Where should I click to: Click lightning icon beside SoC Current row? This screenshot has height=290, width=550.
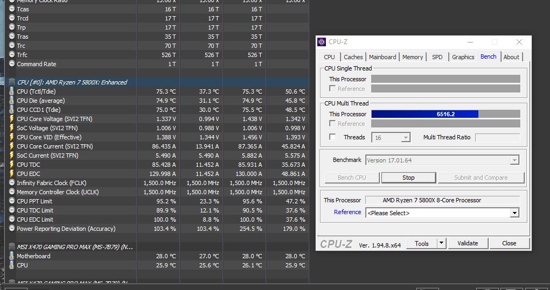[x=11, y=155]
